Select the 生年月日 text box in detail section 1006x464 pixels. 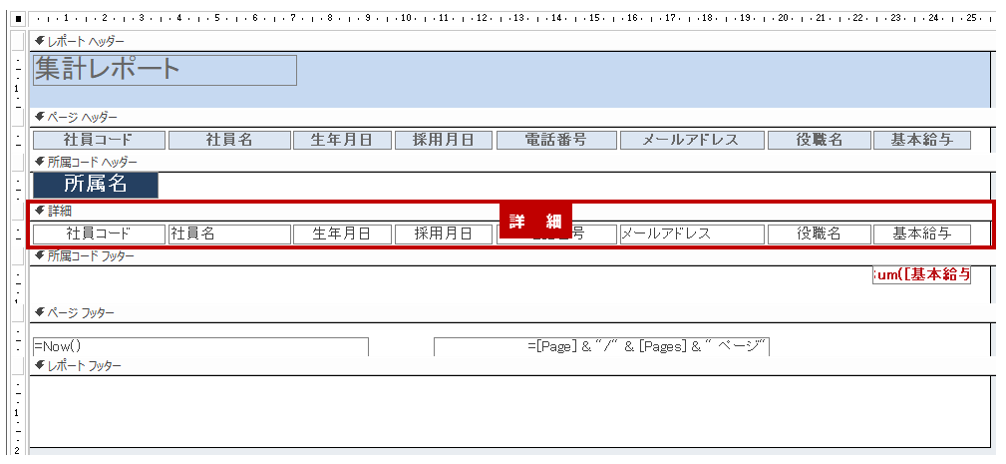pyautogui.click(x=340, y=233)
